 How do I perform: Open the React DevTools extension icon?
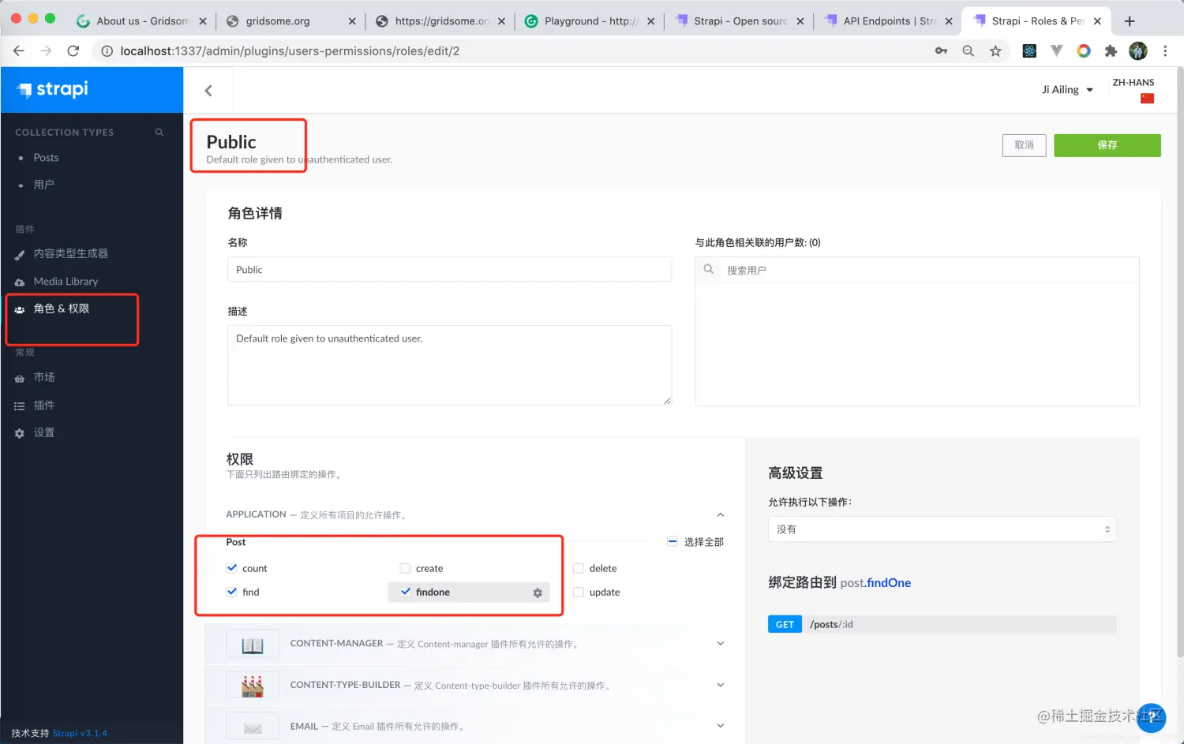coord(1029,51)
